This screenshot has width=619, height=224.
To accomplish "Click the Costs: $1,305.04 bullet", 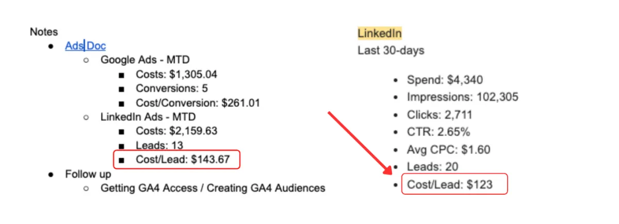I will tap(176, 74).
